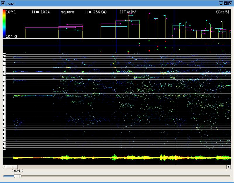
Task: Click the 'square' window type label
Action: 68,12
